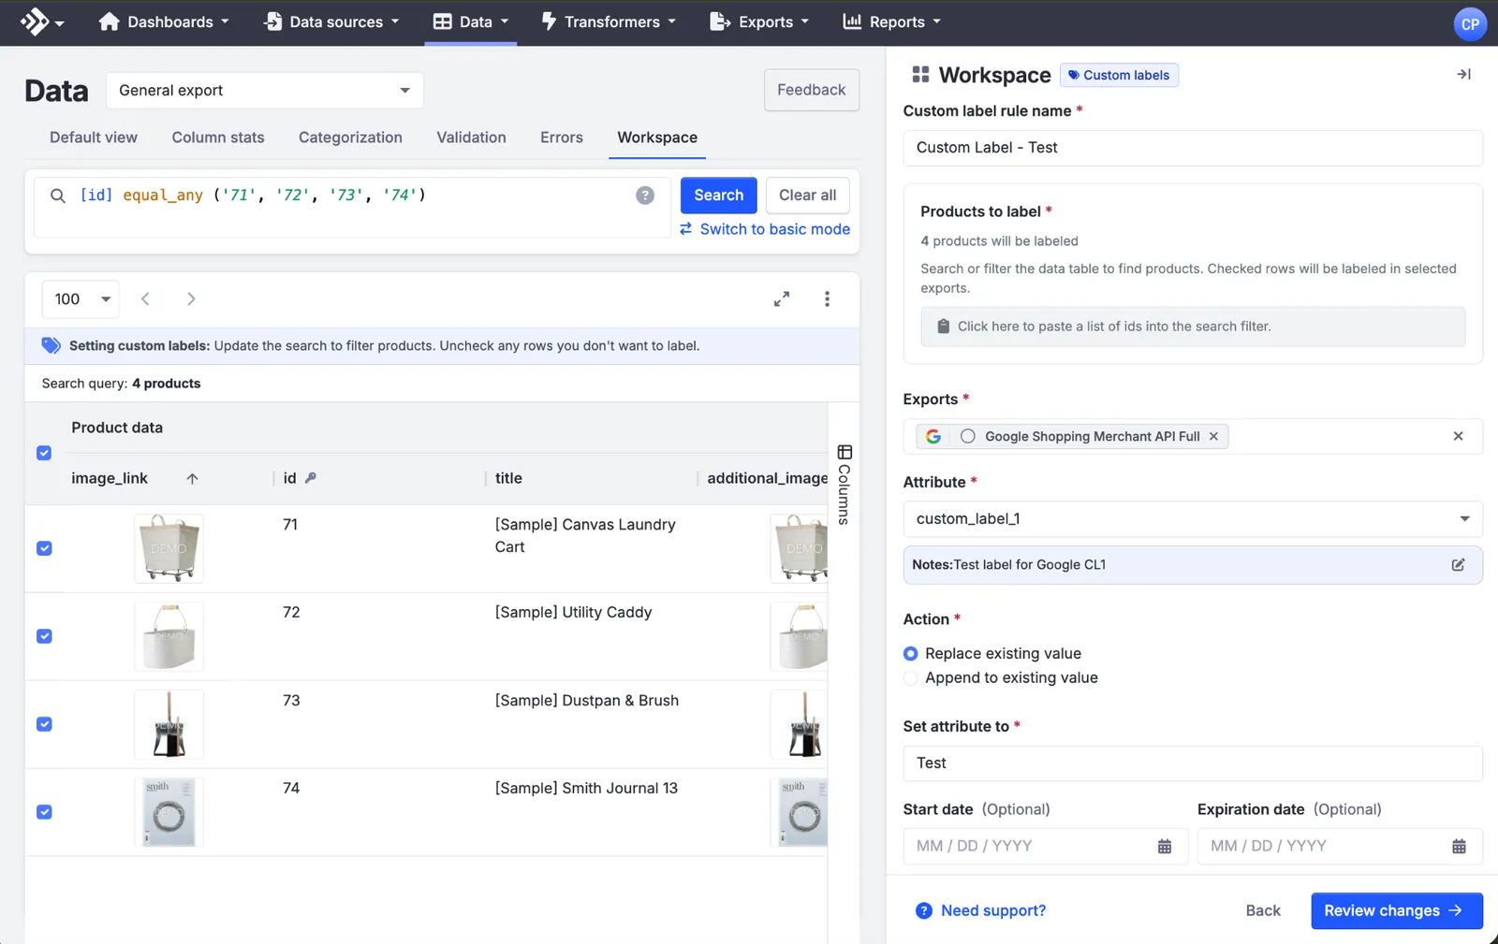The image size is (1498, 944).
Task: Click the Custom labels badge
Action: coord(1119,75)
